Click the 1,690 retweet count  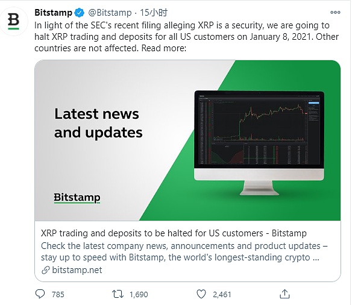[x=139, y=295]
